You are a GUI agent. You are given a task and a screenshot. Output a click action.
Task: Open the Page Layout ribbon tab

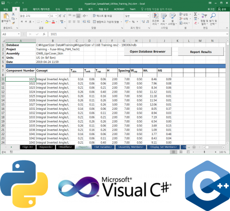(41, 9)
